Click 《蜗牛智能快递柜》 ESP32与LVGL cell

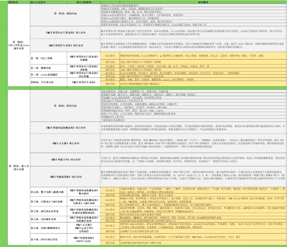click(x=83, y=239)
